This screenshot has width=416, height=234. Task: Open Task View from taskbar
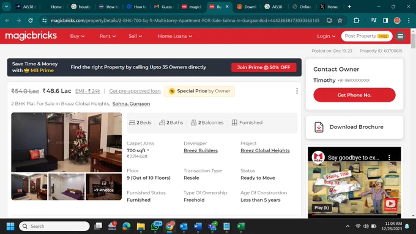[x=98, y=226]
